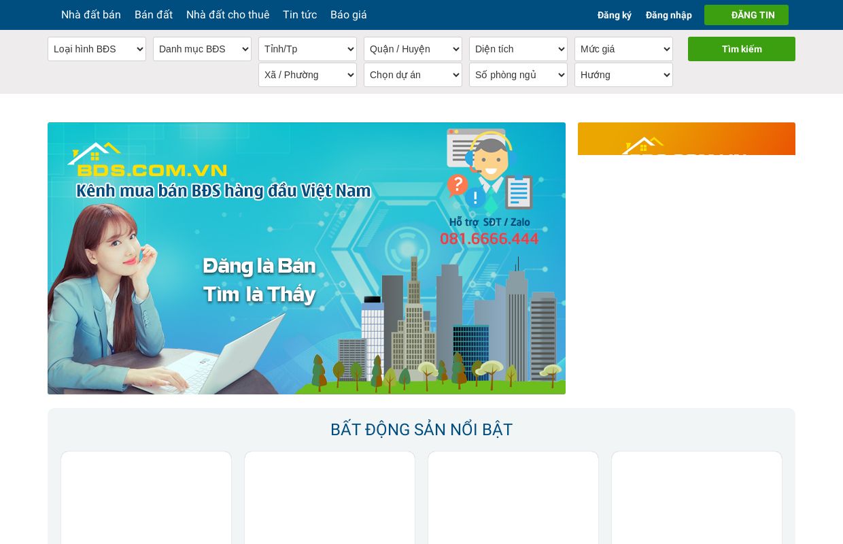This screenshot has width=843, height=544.
Task: Open the Danh mục BĐS dropdown
Action: 202,49
